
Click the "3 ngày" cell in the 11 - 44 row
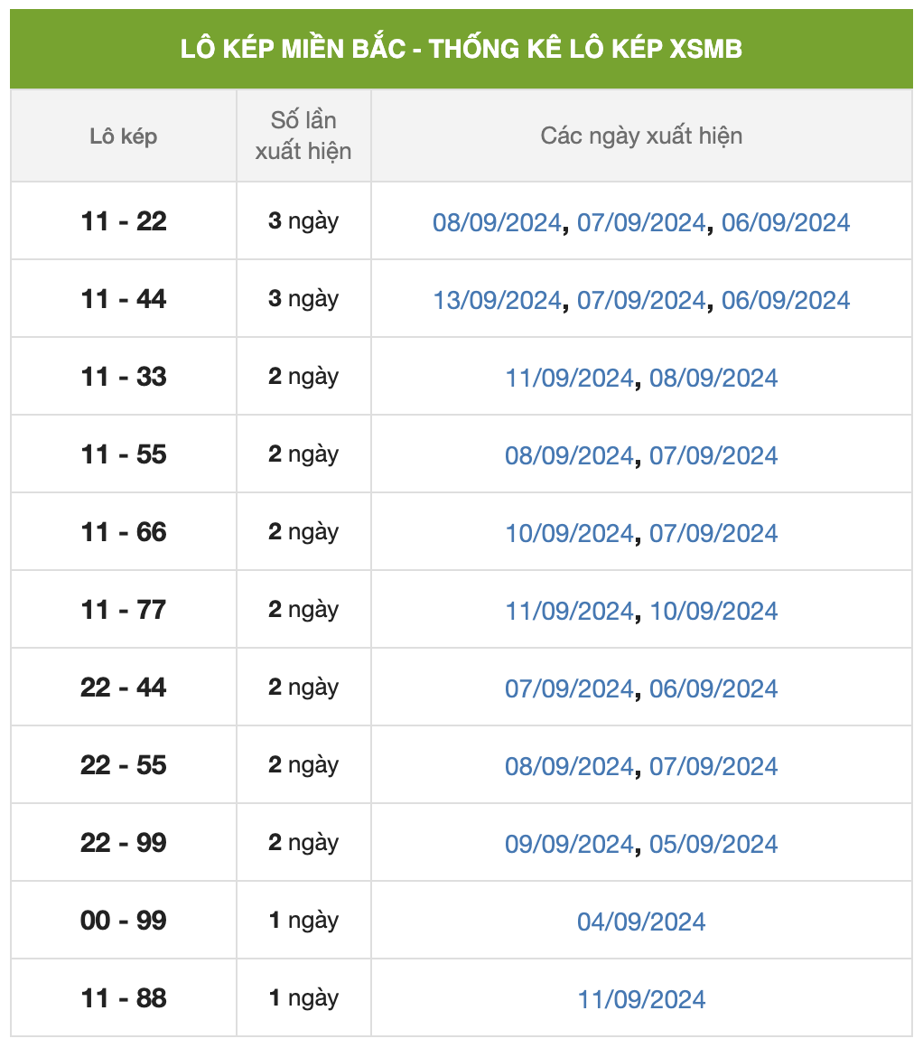pos(303,299)
